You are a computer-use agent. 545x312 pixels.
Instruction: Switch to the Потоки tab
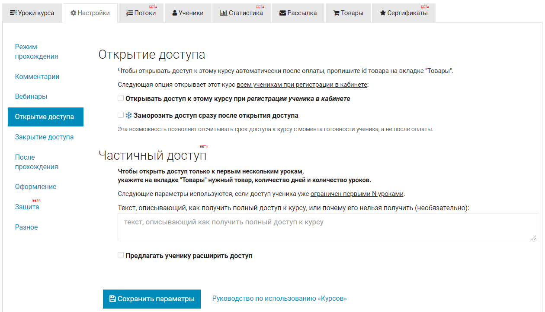click(141, 13)
